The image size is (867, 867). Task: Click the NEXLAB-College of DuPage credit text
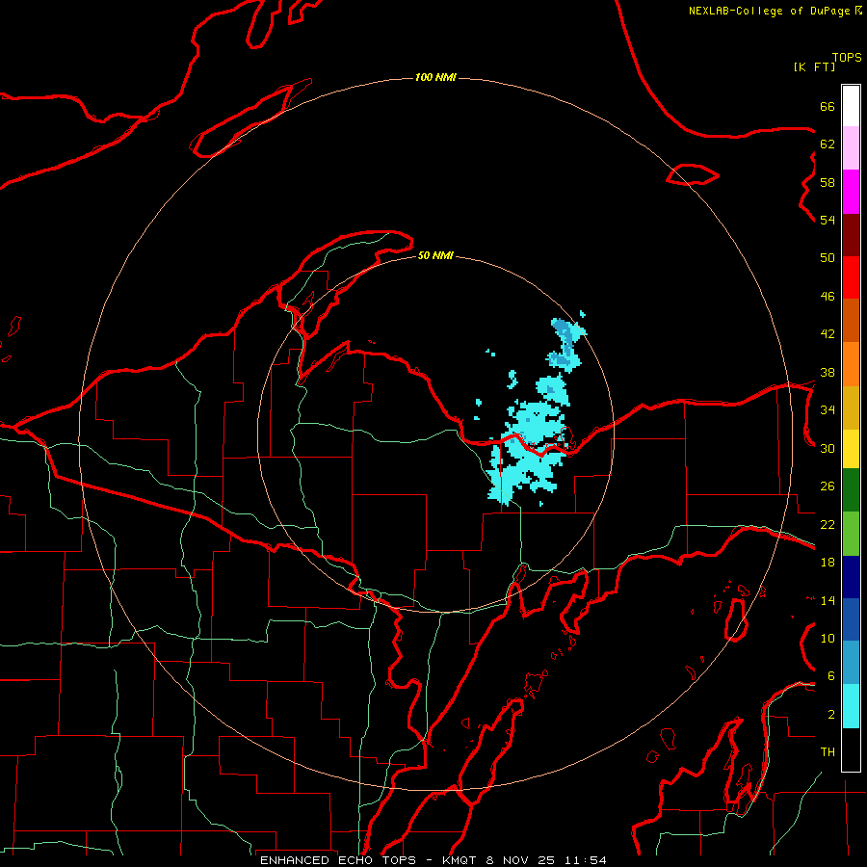775,11
